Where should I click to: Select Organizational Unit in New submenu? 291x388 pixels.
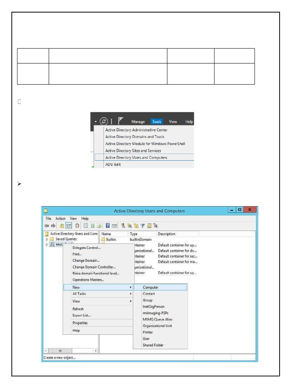(x=157, y=326)
